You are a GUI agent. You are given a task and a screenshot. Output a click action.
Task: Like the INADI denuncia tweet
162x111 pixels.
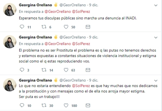point(66,27)
